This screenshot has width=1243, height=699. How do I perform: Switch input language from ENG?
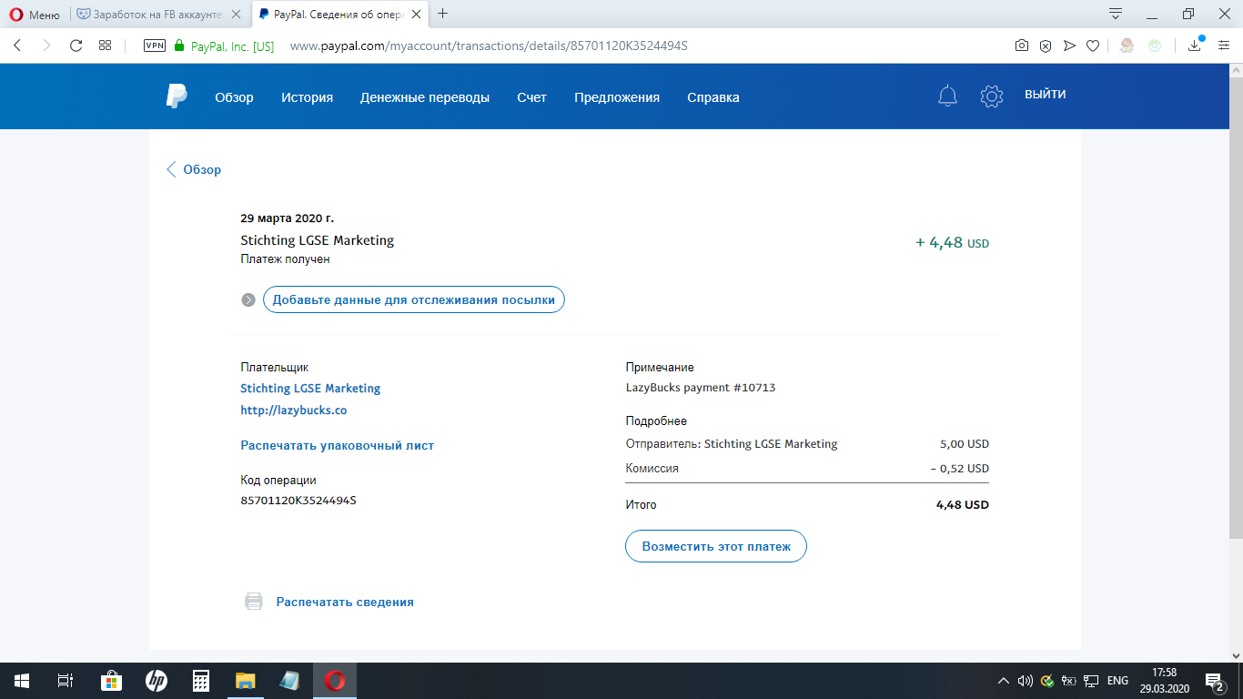click(x=1117, y=681)
